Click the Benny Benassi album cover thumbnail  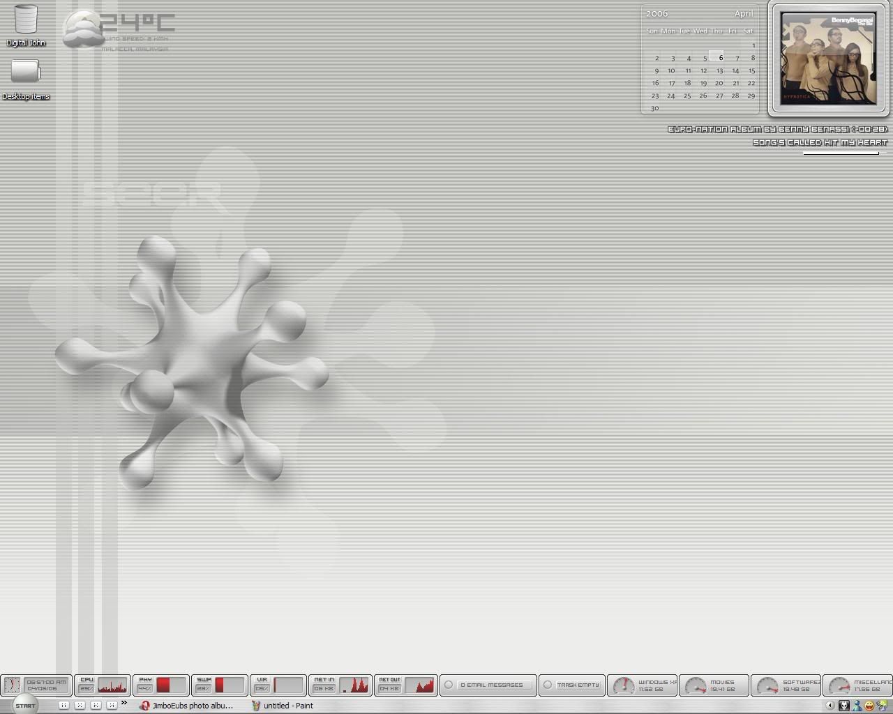click(828, 59)
